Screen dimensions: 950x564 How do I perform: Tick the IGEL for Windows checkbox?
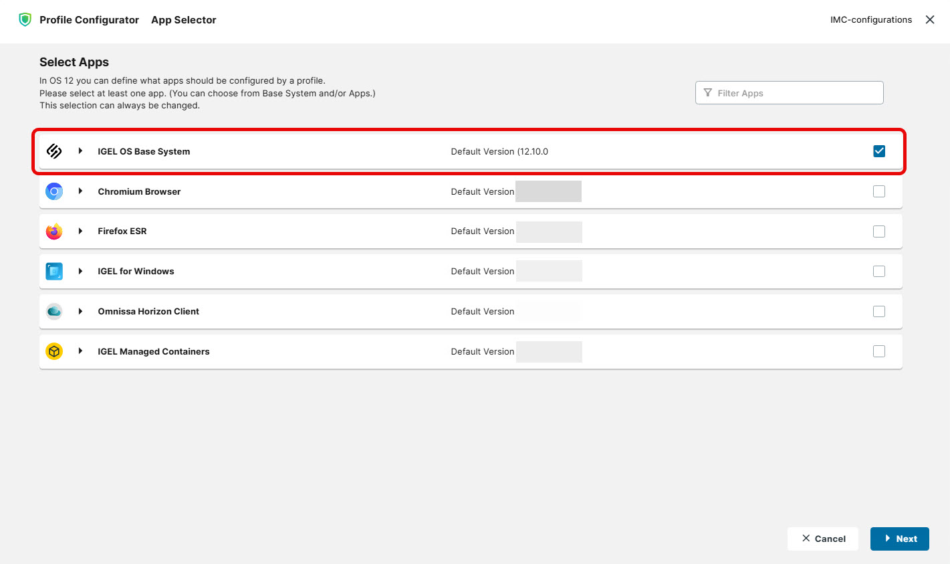[x=879, y=271]
